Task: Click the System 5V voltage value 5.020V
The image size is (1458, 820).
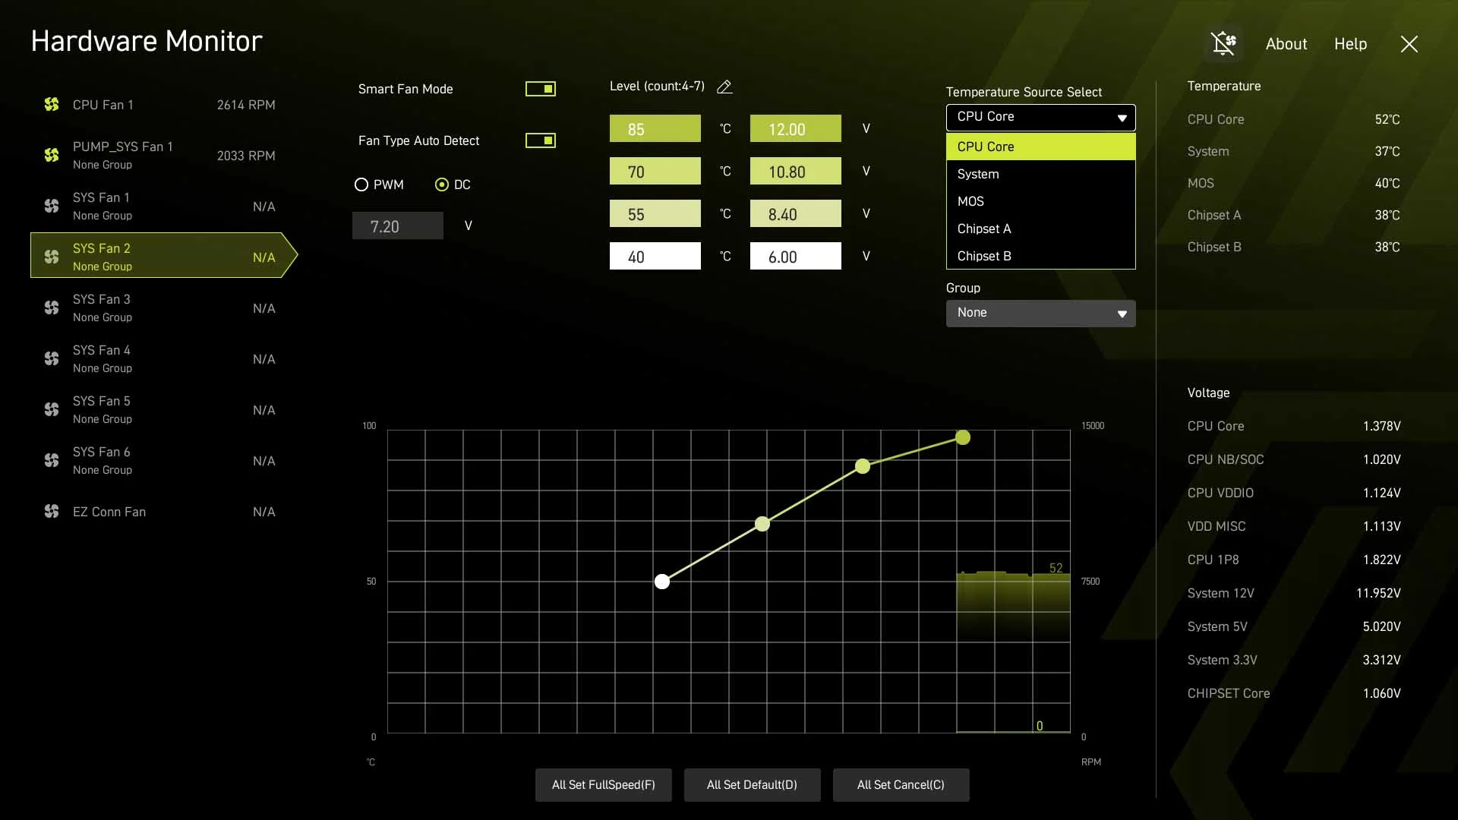Action: pos(1381,626)
